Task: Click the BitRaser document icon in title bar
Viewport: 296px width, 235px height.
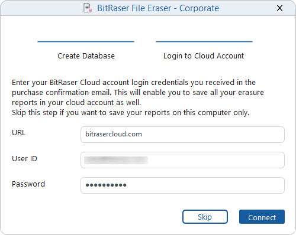Action: pyautogui.click(x=88, y=8)
